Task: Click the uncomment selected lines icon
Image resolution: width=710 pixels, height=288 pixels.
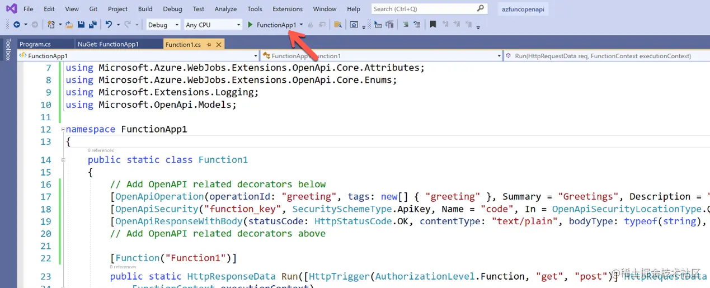Action: pos(417,25)
